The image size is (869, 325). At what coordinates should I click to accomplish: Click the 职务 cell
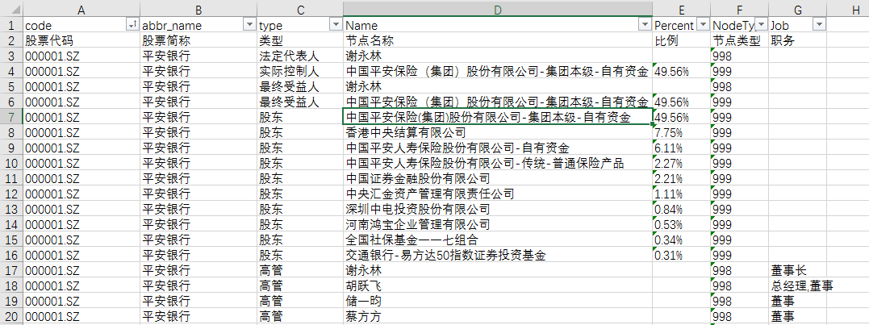(x=798, y=40)
